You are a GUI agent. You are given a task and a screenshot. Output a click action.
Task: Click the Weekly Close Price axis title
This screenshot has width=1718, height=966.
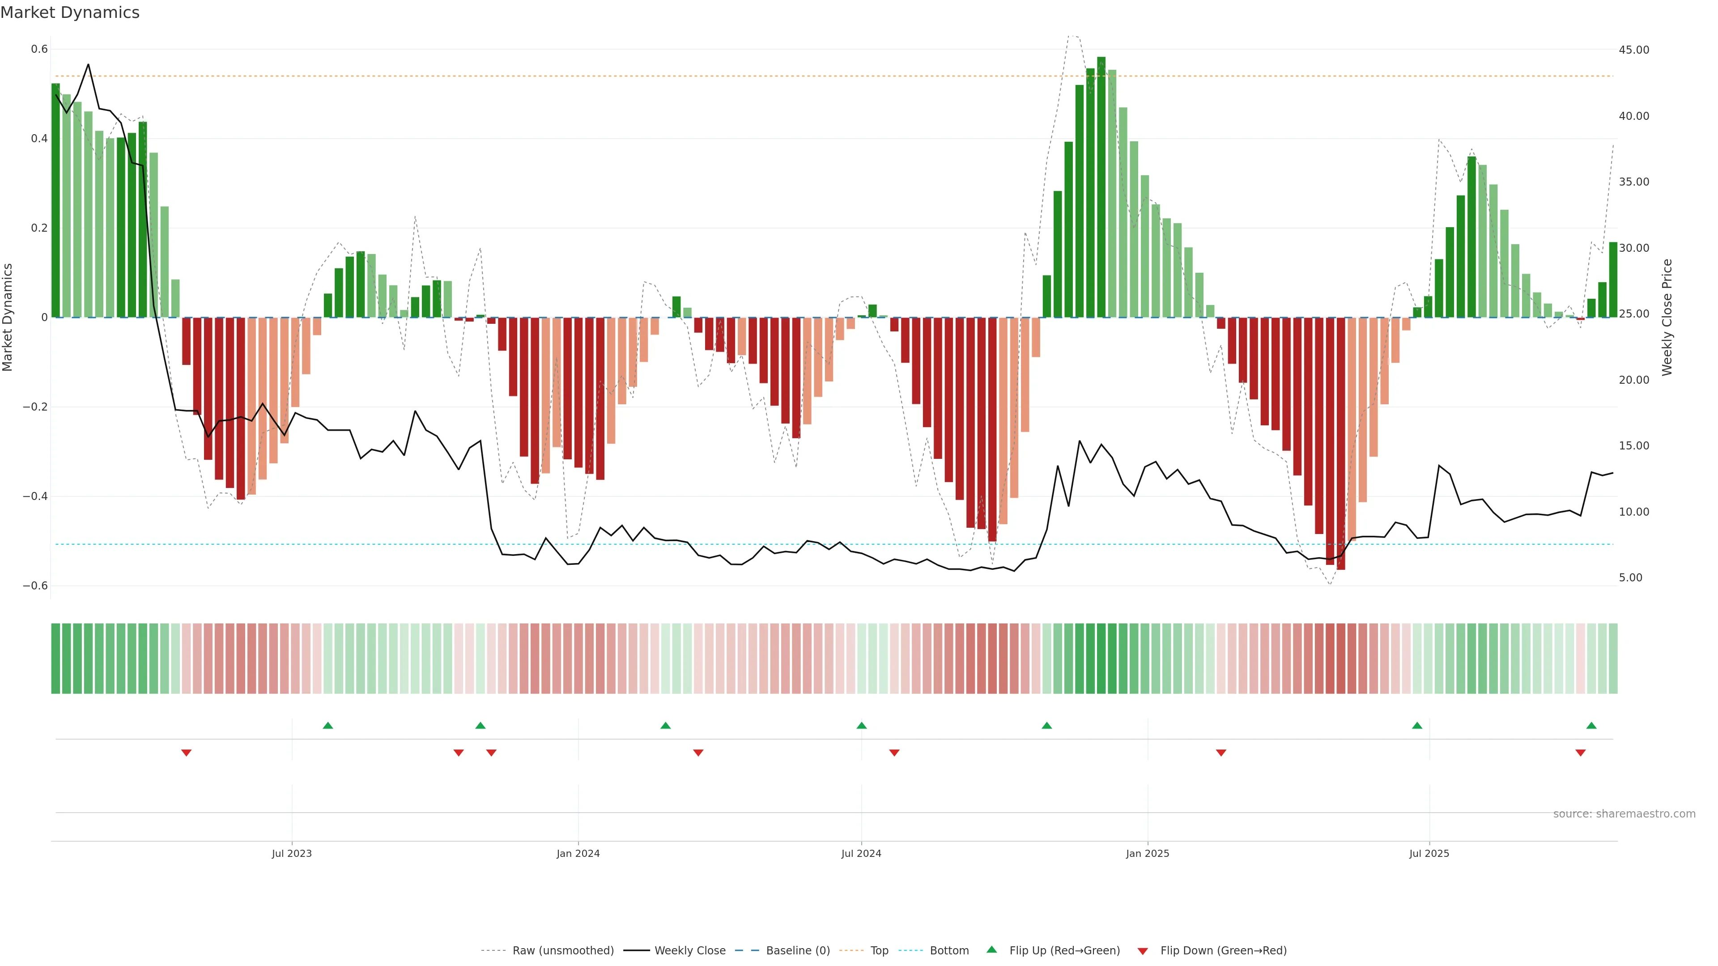click(1667, 318)
